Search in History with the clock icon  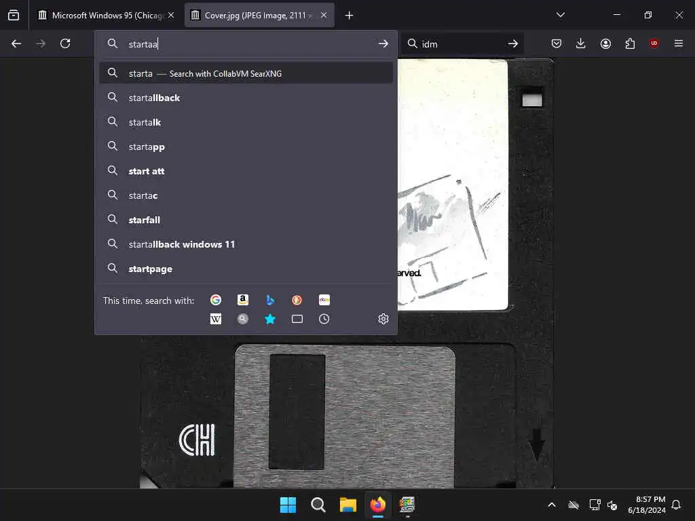click(x=324, y=319)
